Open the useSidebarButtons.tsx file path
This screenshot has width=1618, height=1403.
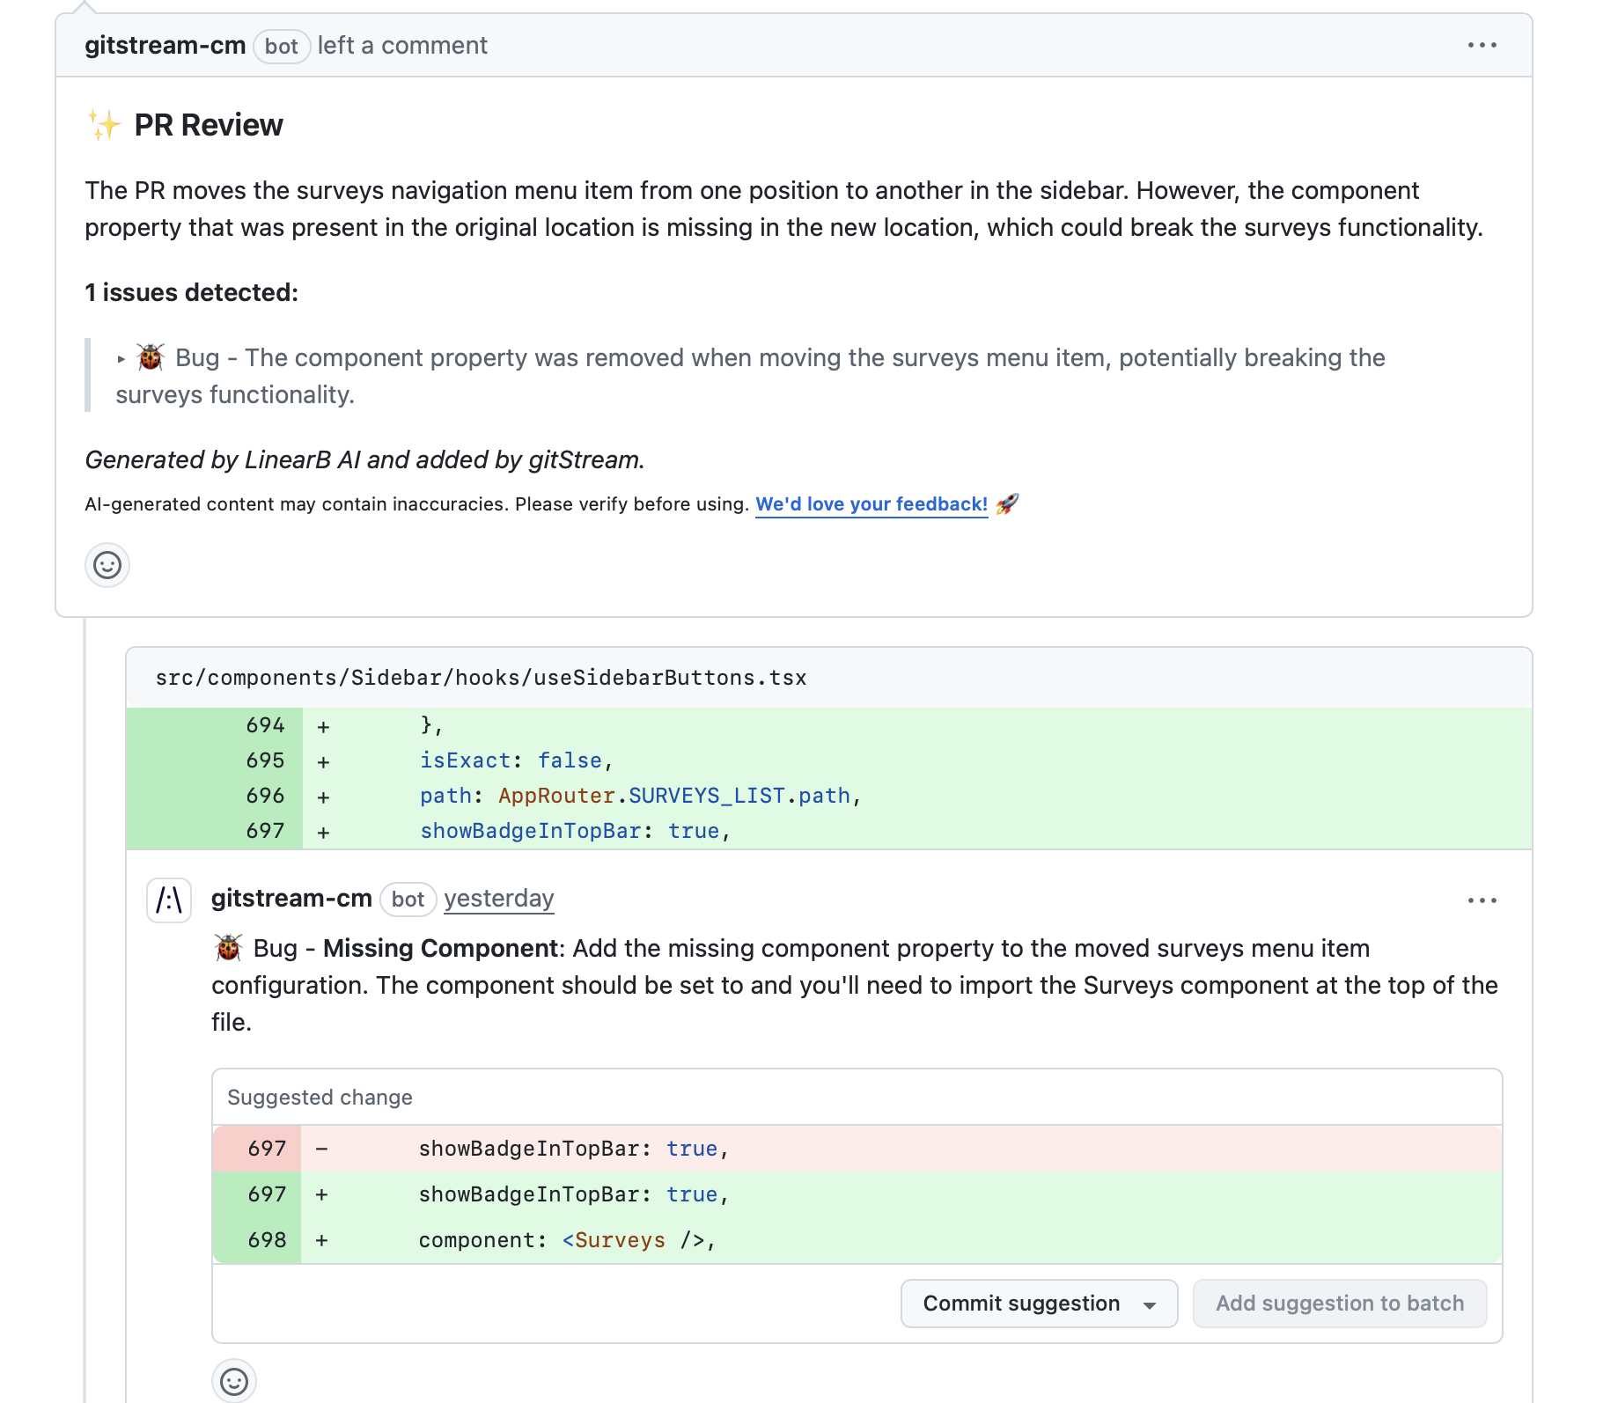click(481, 677)
